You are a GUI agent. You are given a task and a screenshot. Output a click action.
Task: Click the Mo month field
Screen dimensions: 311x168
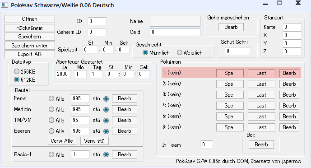click(x=80, y=74)
